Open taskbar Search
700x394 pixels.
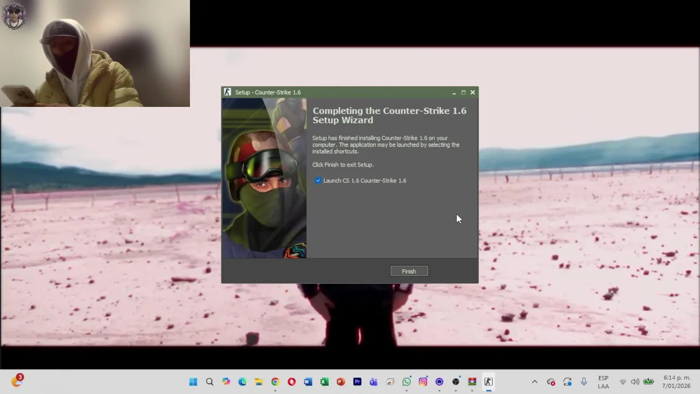209,382
